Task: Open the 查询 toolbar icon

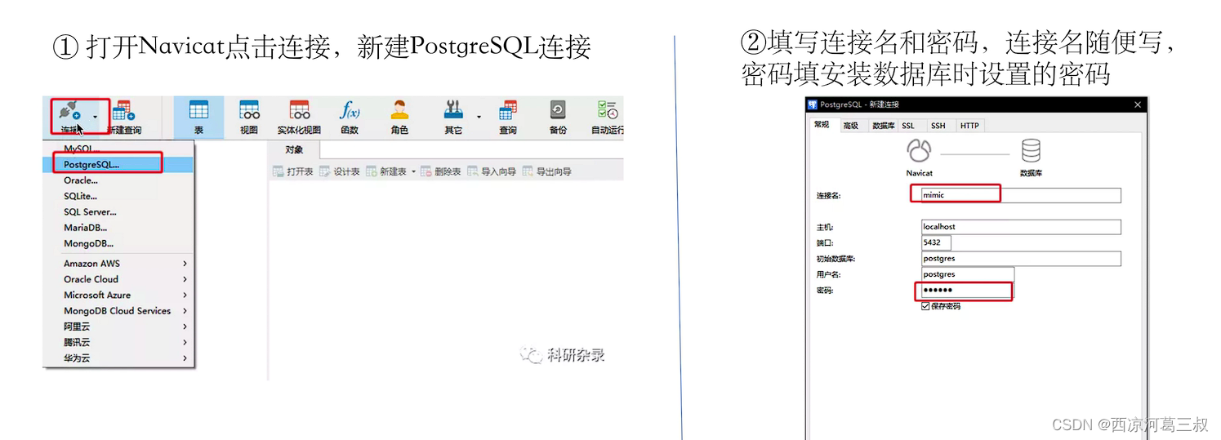Action: [x=508, y=110]
